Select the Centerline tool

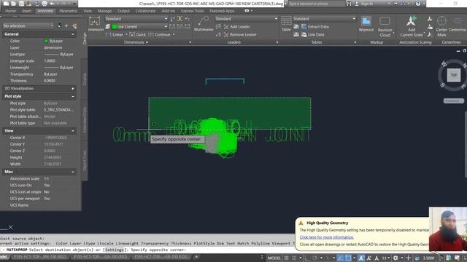click(458, 24)
